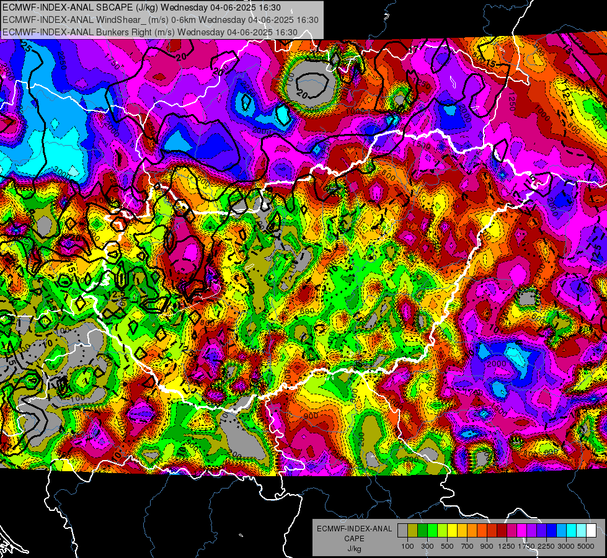Pick the yellow legend swatch after 500
Viewport: 607px width, 558px height.
coord(452,531)
